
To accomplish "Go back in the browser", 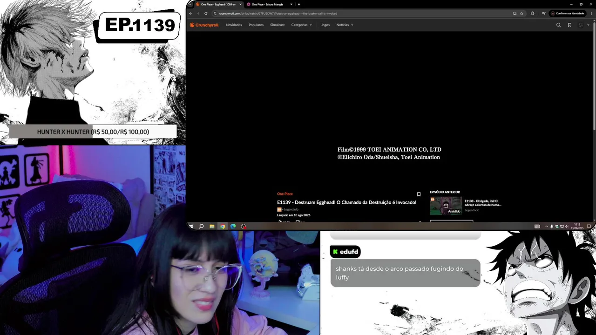I will tap(190, 13).
